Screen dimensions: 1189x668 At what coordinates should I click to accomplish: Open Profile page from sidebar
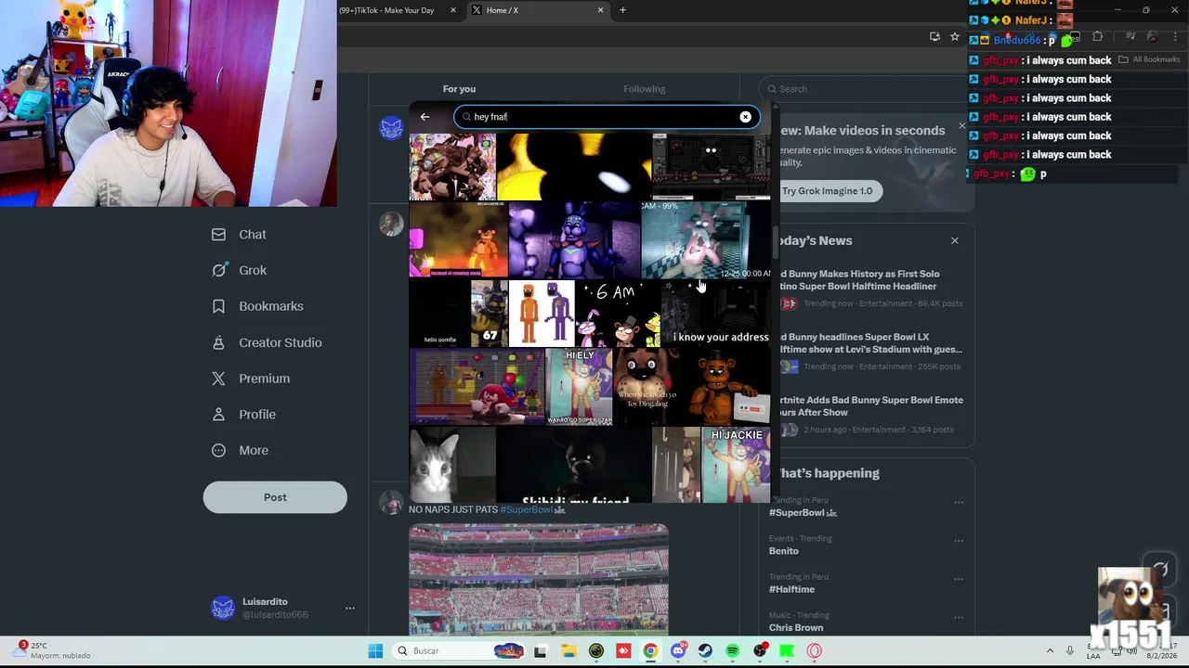click(x=243, y=415)
